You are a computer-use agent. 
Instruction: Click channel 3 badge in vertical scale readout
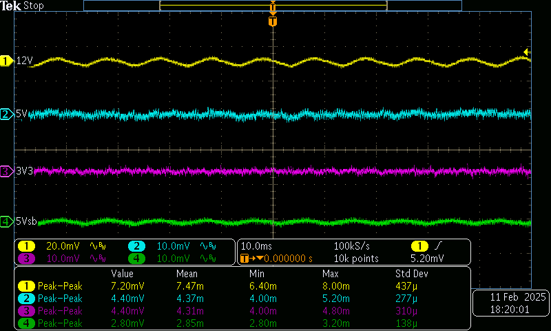coord(26,259)
